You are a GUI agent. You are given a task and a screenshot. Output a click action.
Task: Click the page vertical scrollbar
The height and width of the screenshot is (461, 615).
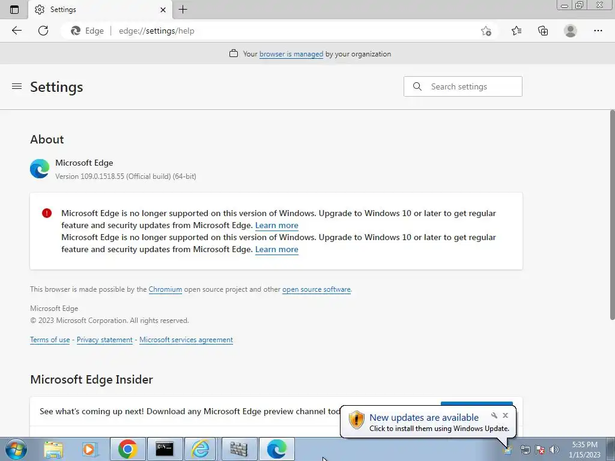pos(612,215)
